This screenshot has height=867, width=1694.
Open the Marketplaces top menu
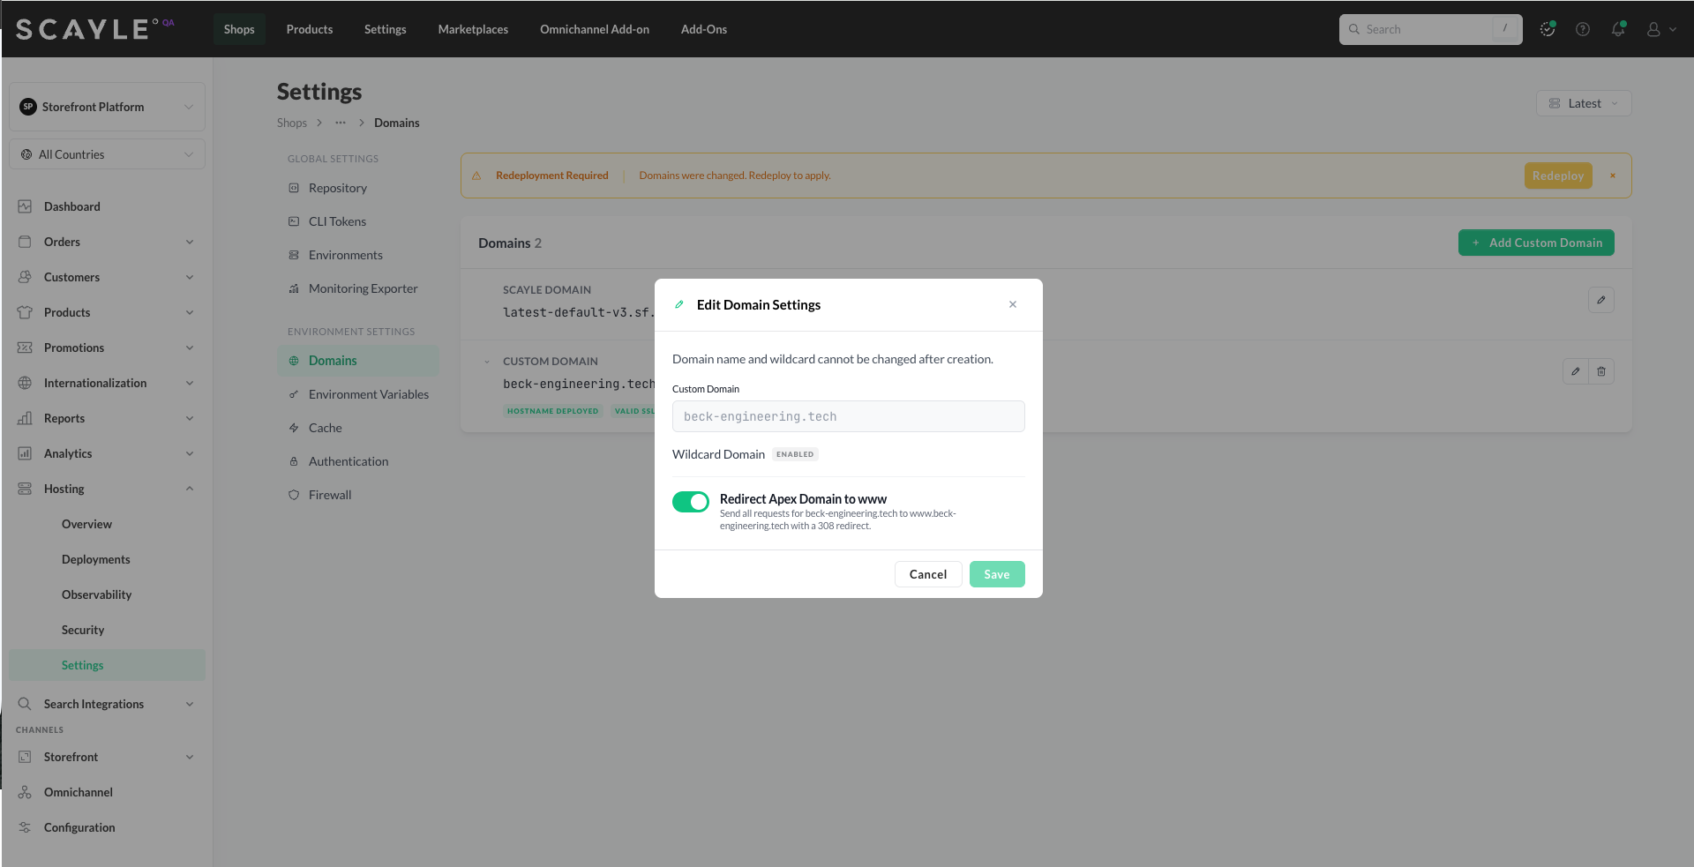point(473,29)
